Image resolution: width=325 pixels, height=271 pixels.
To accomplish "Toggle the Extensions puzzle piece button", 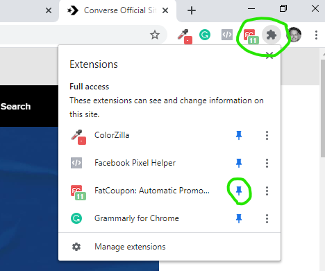I will 272,35.
